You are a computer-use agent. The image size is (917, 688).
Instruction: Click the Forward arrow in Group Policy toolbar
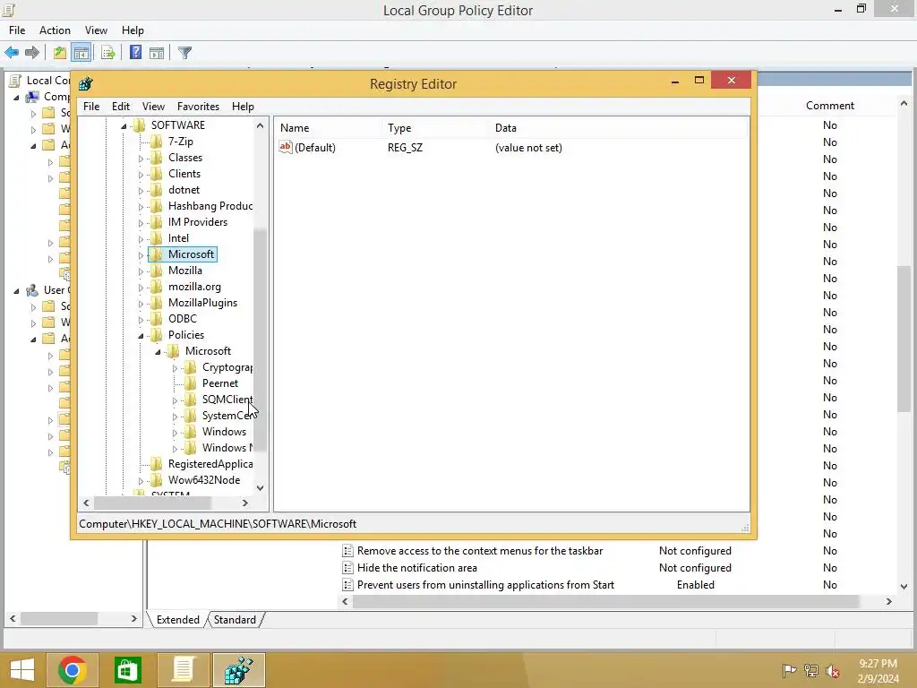32,53
